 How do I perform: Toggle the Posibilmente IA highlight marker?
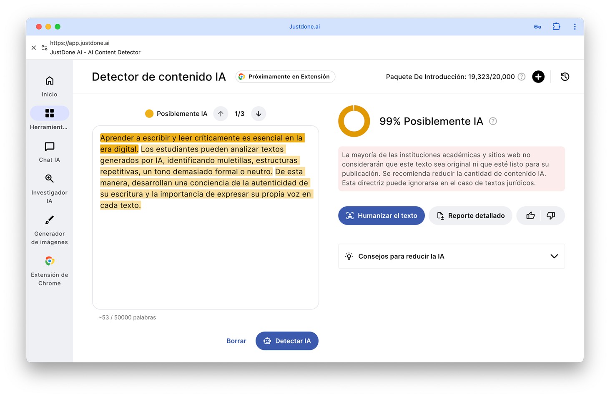point(149,113)
